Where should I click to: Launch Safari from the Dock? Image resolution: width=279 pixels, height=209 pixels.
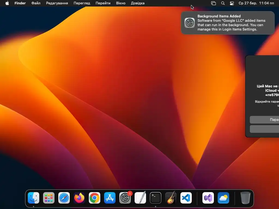click(64, 198)
